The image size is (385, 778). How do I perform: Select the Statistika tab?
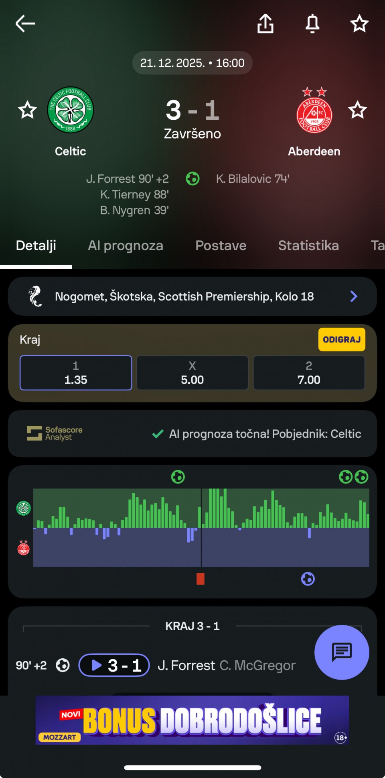(308, 245)
